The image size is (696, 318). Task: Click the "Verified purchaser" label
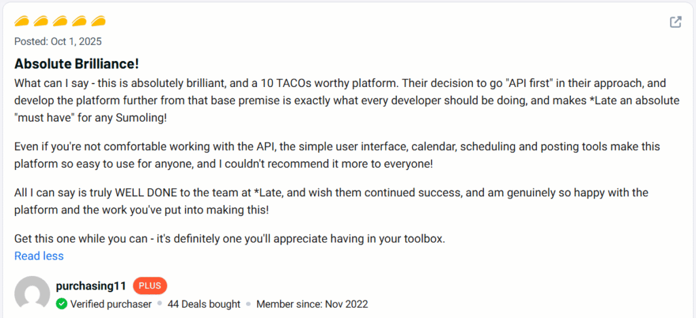tap(111, 304)
